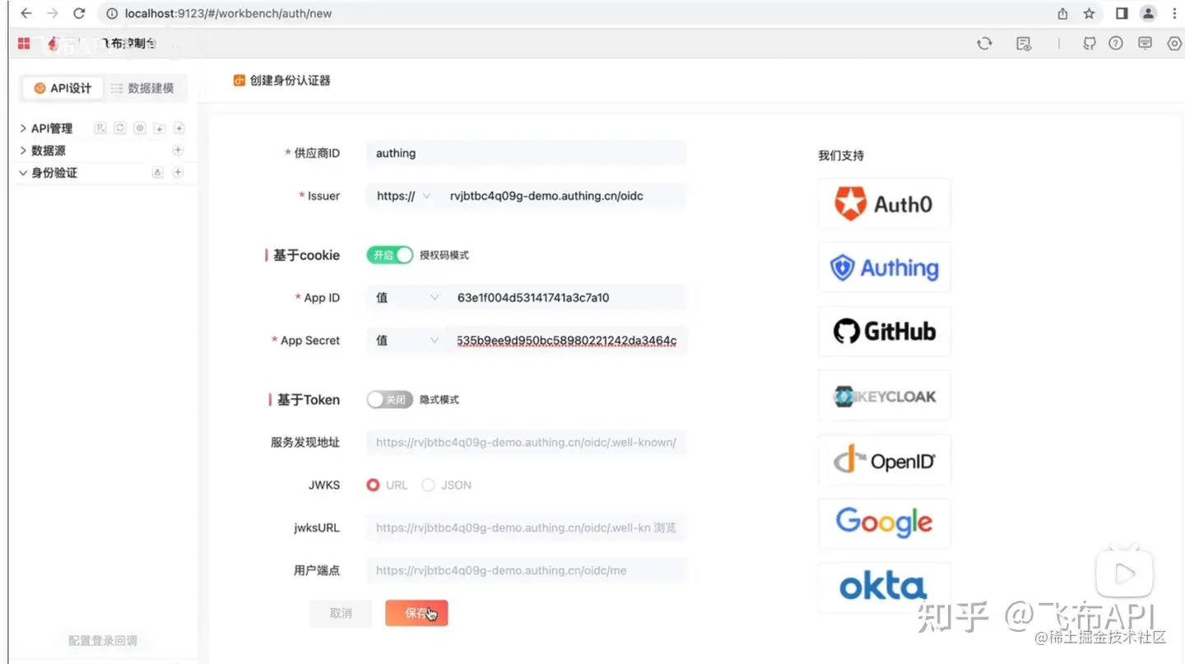Click the red grid app menu icon
Screen dimensions: 1185x664
coord(24,43)
